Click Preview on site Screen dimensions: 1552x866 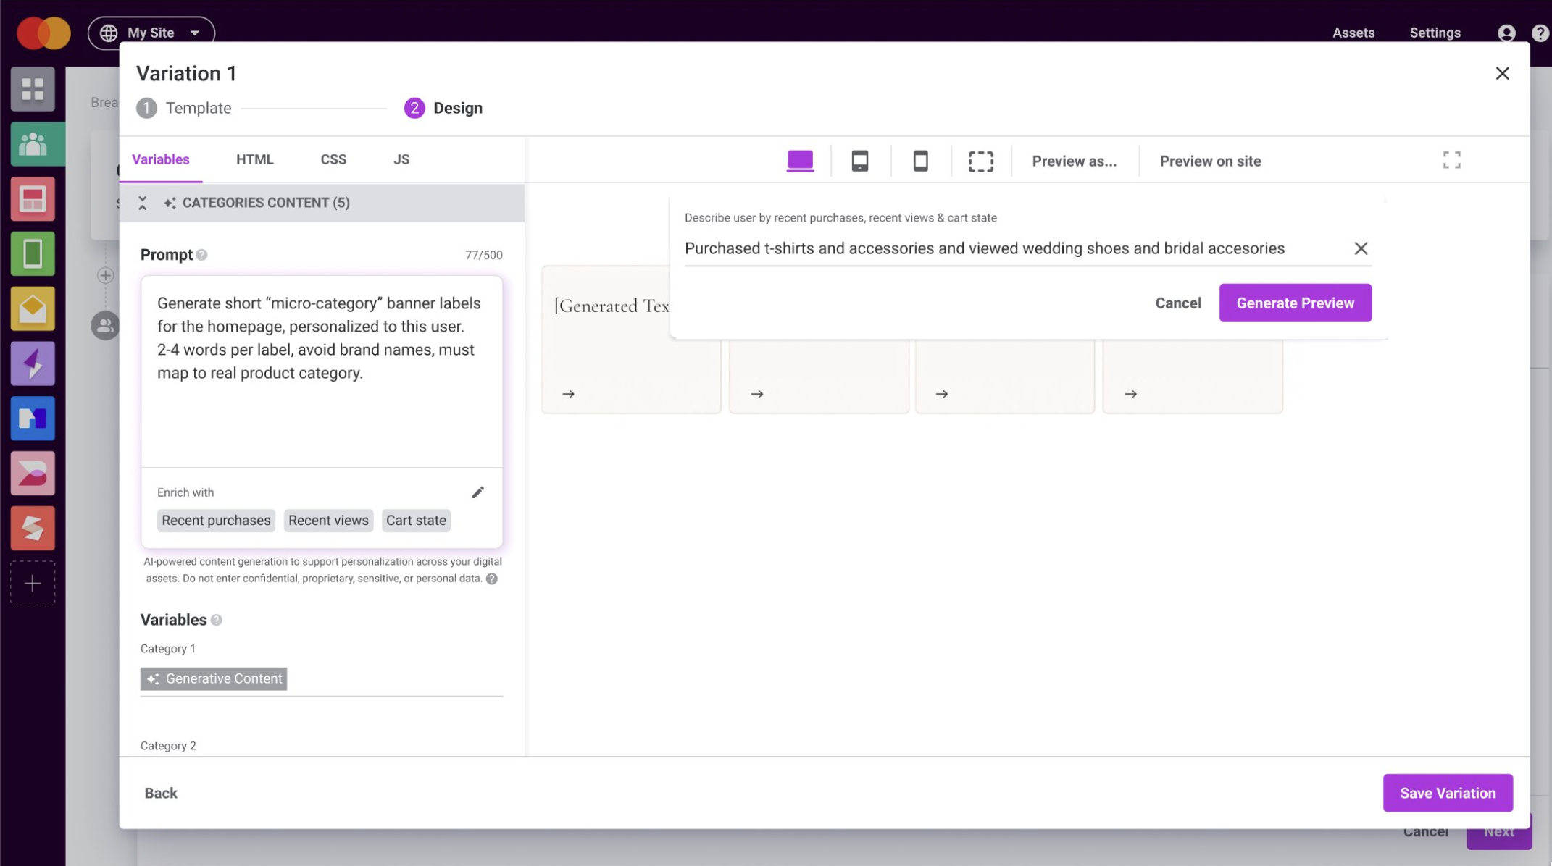tap(1210, 161)
